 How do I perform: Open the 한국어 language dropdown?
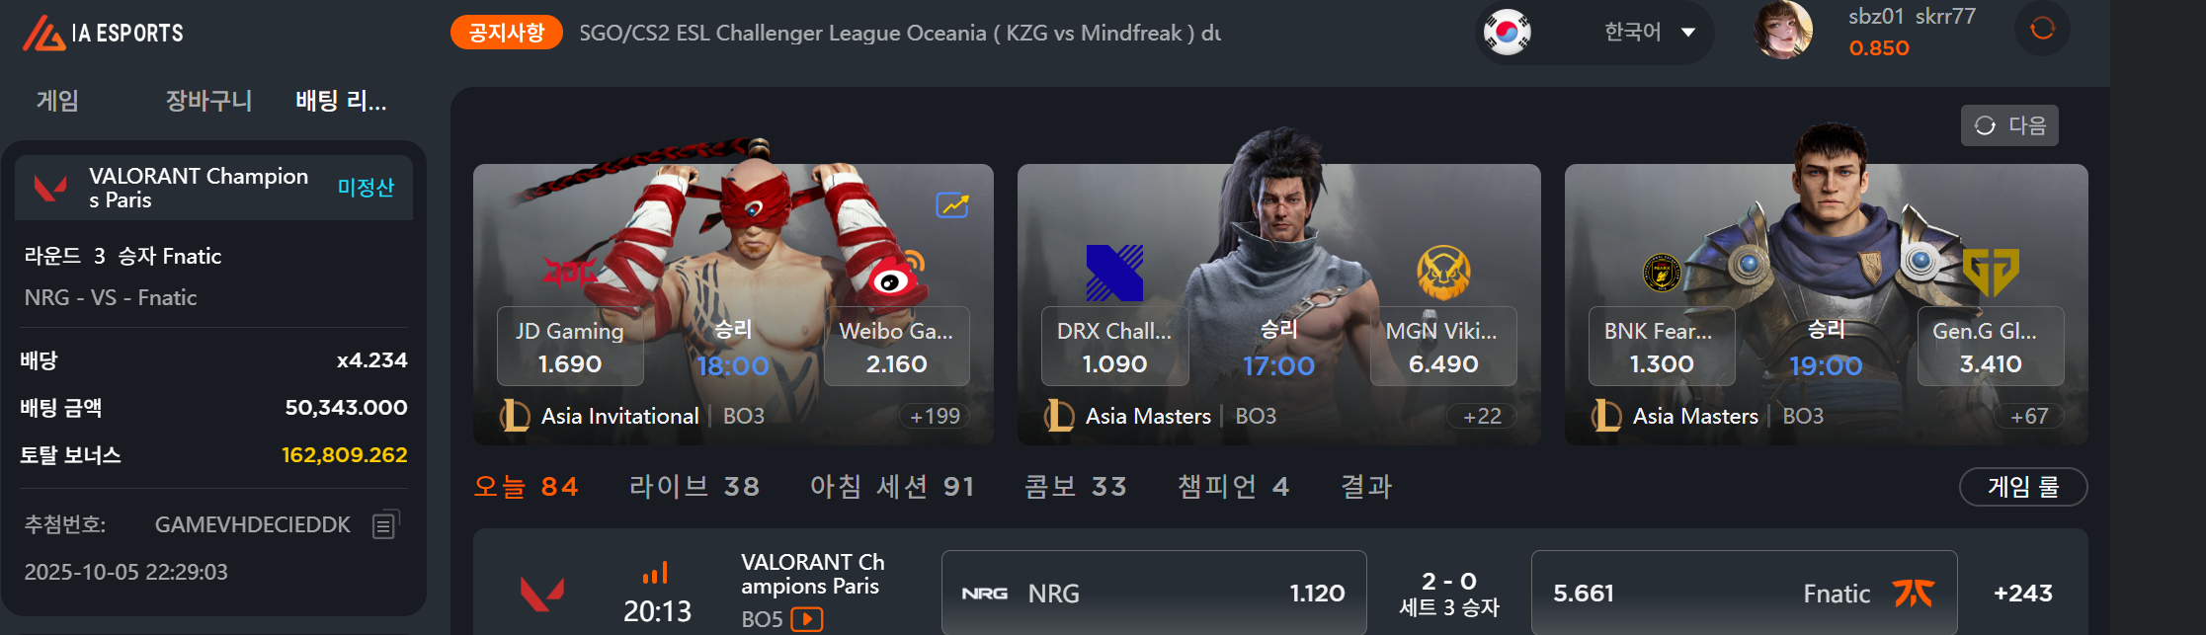(1649, 33)
